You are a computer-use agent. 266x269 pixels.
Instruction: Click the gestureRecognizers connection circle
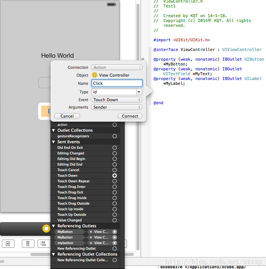coord(115,136)
